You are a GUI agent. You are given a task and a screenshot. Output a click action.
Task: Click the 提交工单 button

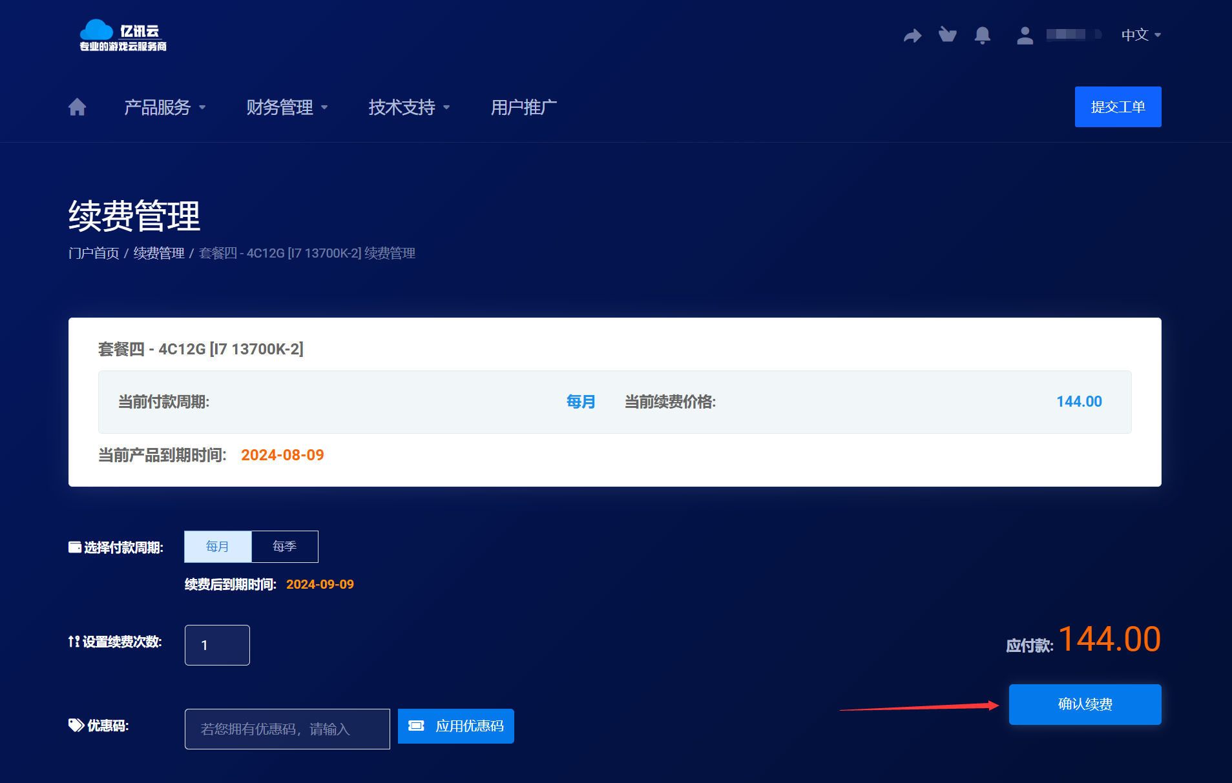pyautogui.click(x=1118, y=107)
